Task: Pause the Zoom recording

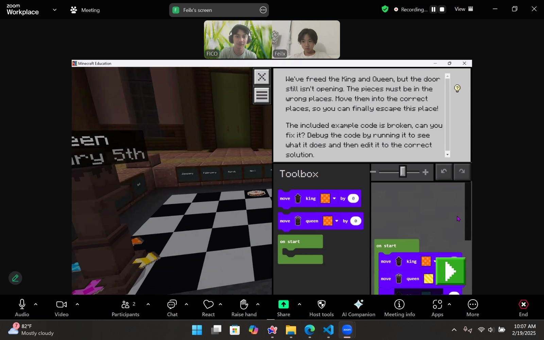Action: coord(434,10)
